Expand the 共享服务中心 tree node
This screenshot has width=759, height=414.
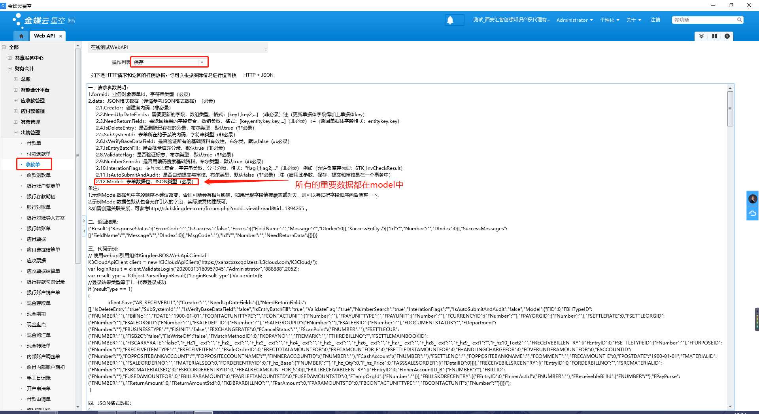tap(10, 58)
